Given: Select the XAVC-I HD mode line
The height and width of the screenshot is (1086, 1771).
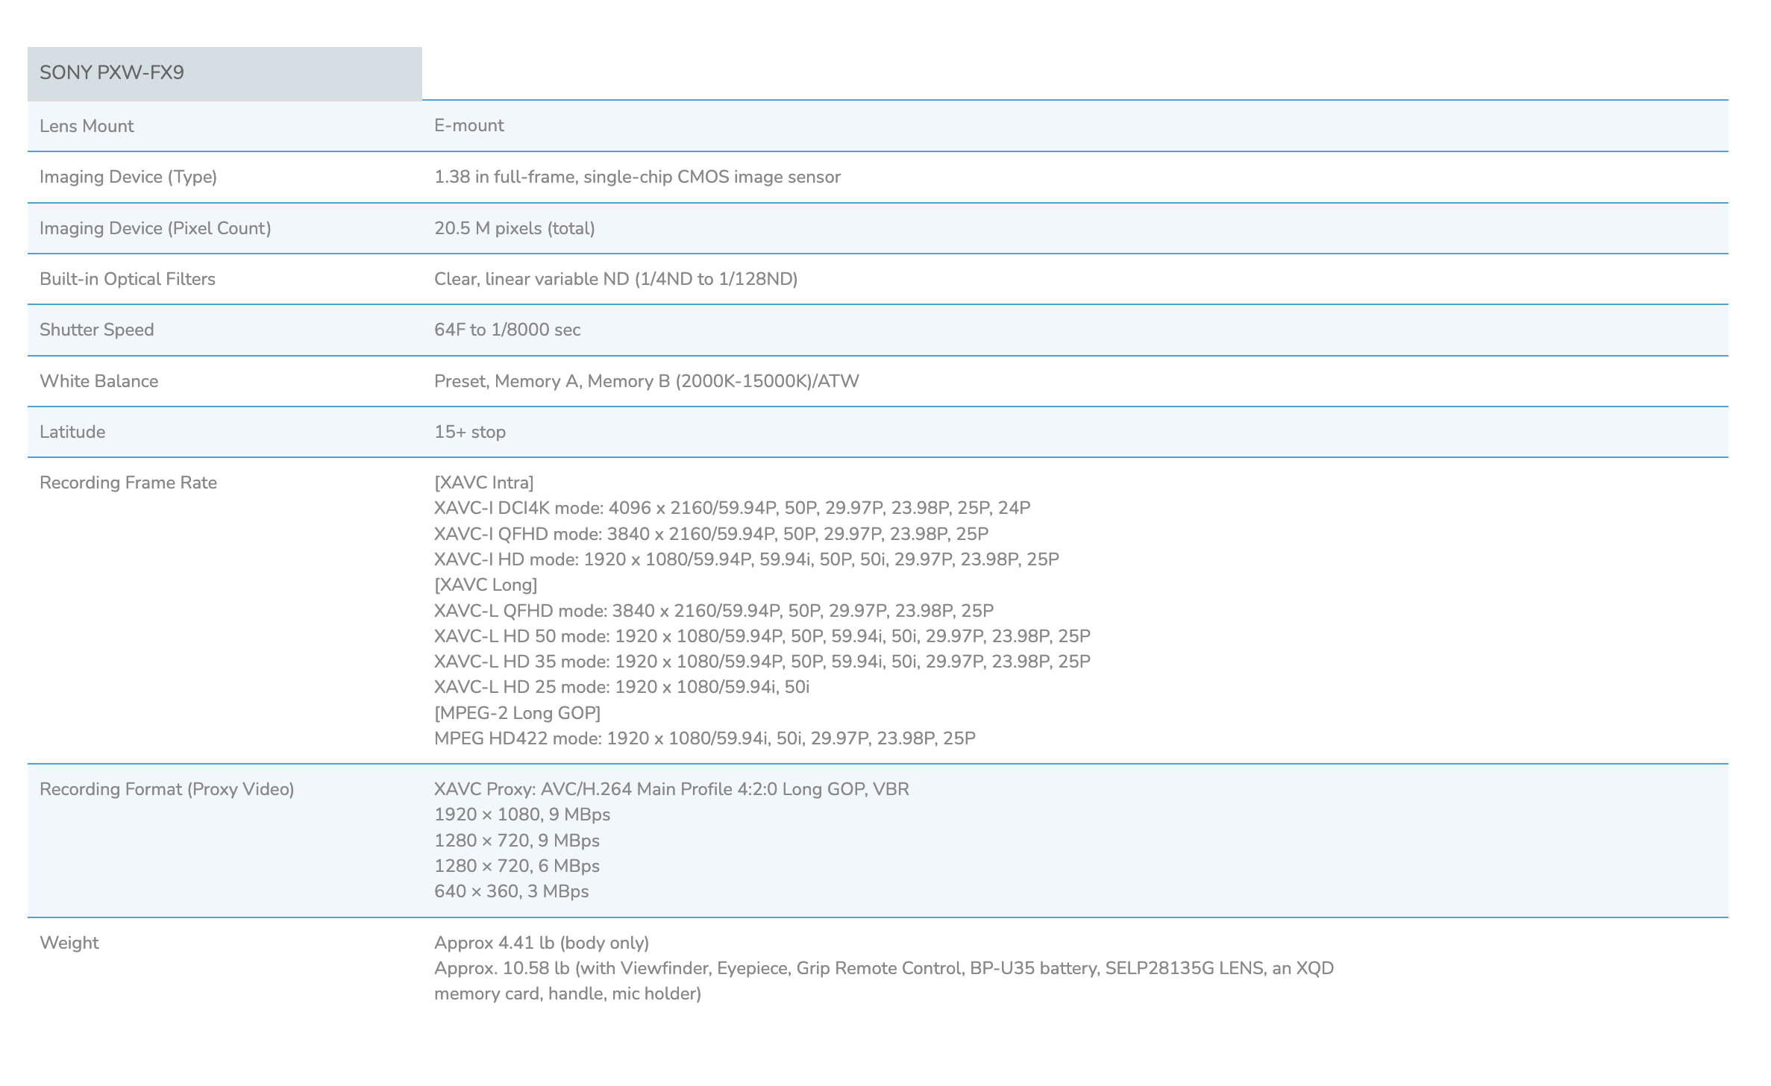Looking at the screenshot, I should point(747,559).
